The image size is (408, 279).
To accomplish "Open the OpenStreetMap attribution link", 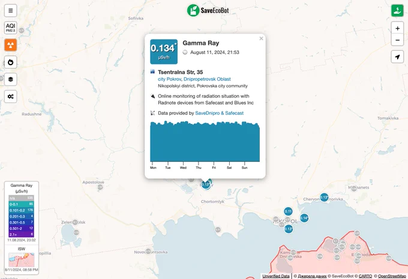I will (x=392, y=276).
